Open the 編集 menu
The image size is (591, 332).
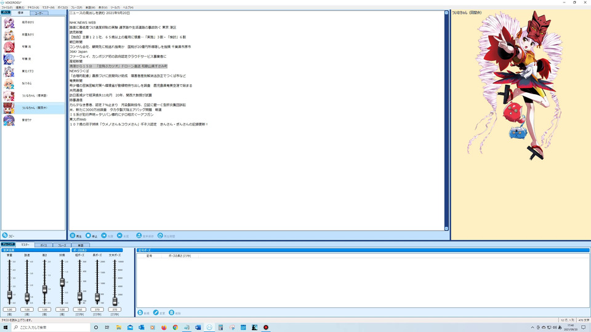coord(20,7)
